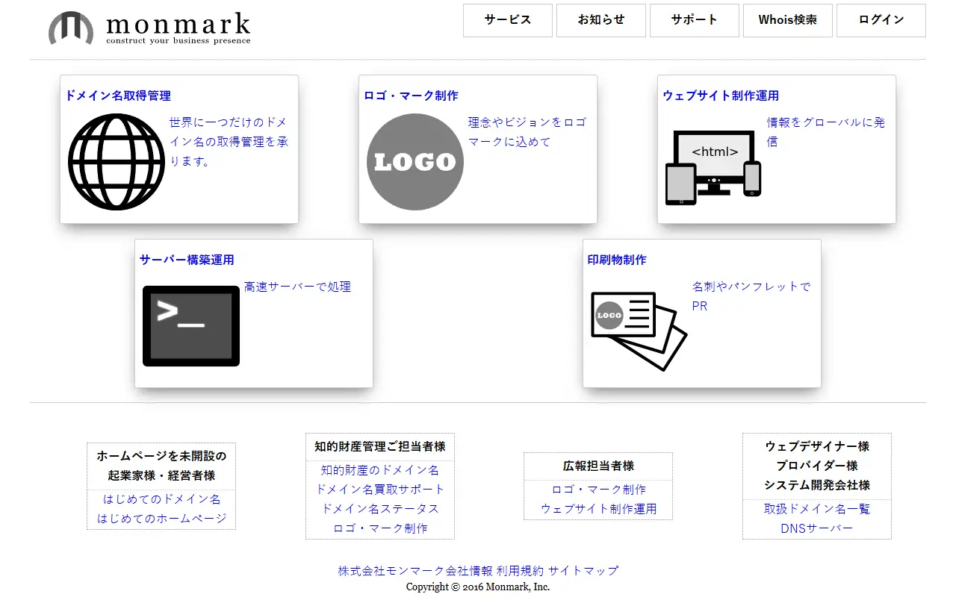Screen dimensions: 956x597
Task: Go to サポート in the navigation
Action: point(695,20)
